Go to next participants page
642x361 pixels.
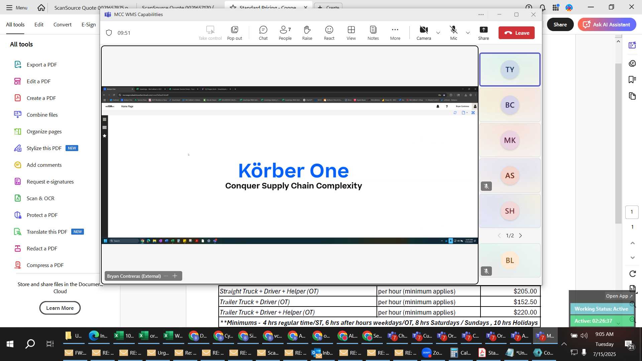point(520,236)
